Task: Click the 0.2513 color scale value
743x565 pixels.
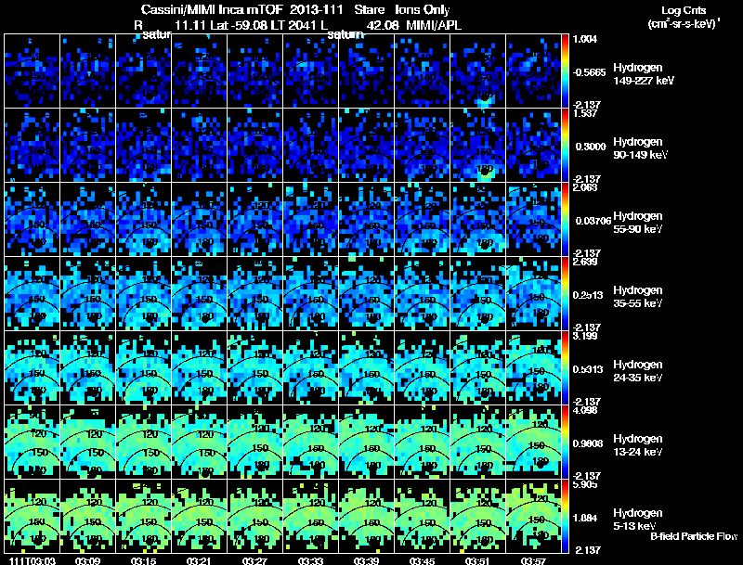Action: pyautogui.click(x=589, y=295)
